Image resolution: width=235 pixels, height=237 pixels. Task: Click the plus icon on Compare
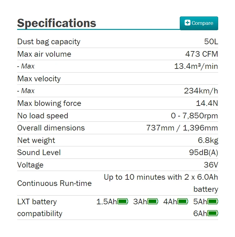click(187, 23)
